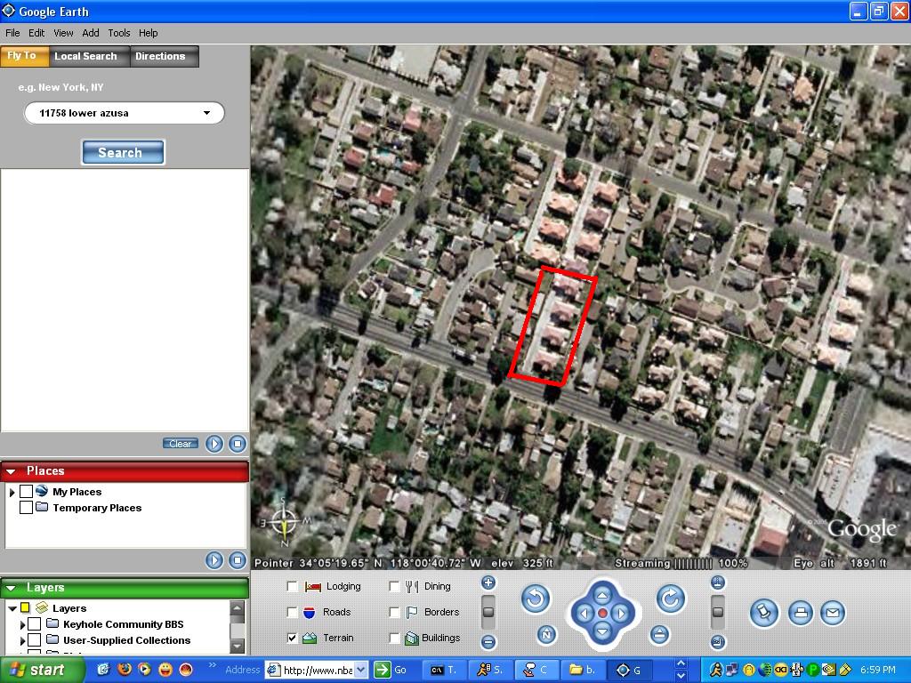911x683 pixels.
Task: Click the Clear results button
Action: click(181, 443)
